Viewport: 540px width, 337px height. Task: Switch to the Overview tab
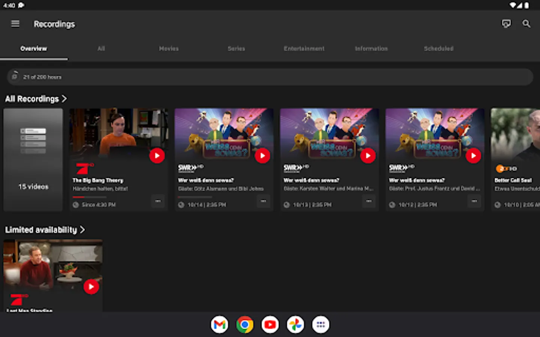pos(34,49)
